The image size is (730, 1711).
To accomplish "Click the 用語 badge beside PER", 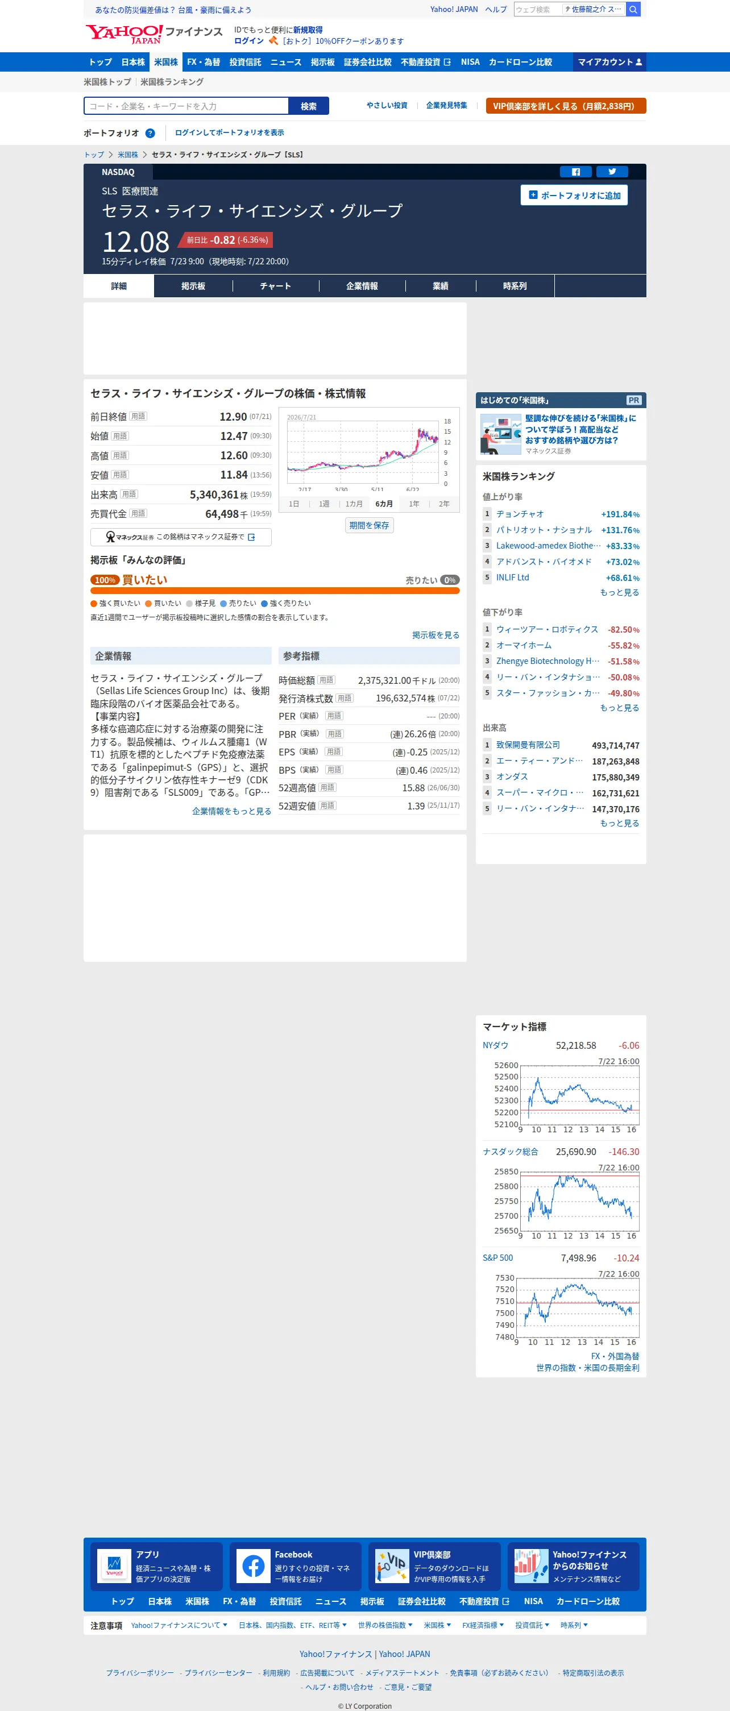I will [334, 716].
